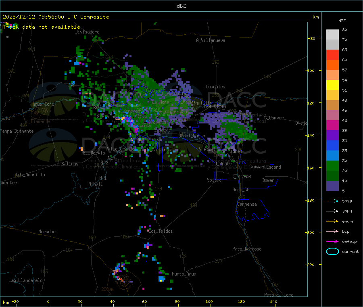363x307 pixels.
Task: Click the yellow eburn arrow legend icon
Action: [332, 221]
